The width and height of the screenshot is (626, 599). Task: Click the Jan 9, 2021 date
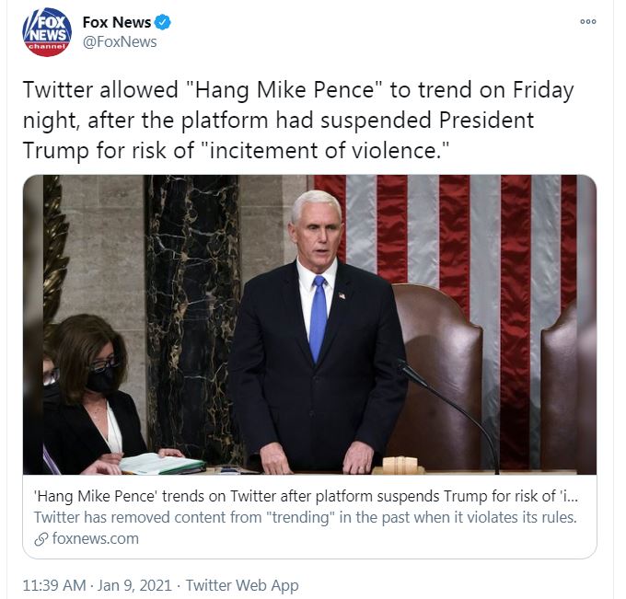coord(134,585)
